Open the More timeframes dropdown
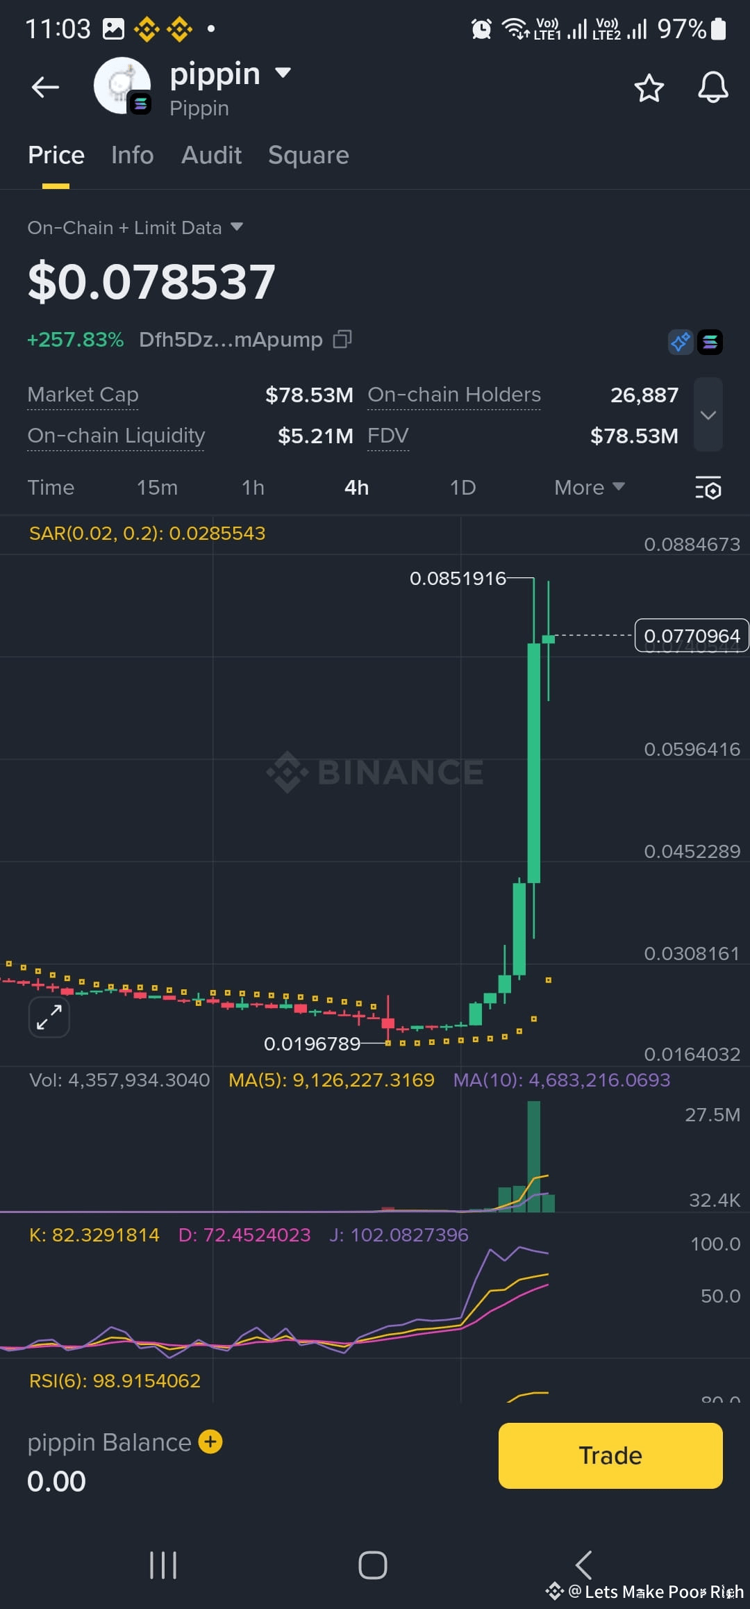The height and width of the screenshot is (1609, 750). point(590,488)
